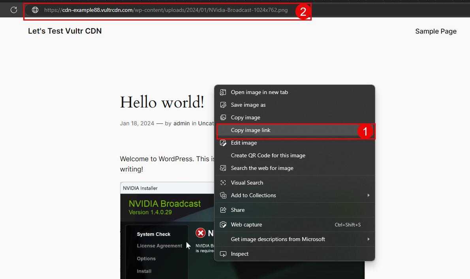This screenshot has width=470, height=279.
Task: Click the Web capture icon
Action: [223, 224]
